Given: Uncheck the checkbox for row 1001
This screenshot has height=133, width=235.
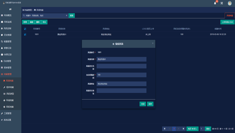Looking at the screenshot, I should 25,34.
